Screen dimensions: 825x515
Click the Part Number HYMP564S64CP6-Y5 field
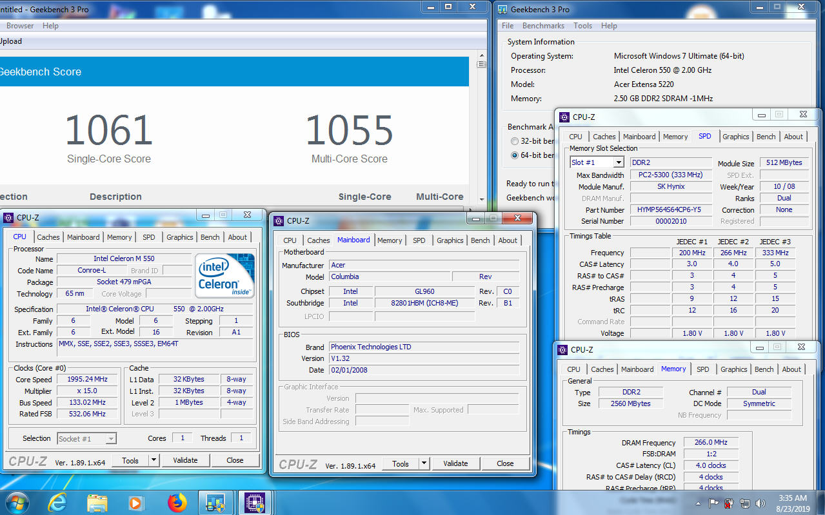pos(671,209)
